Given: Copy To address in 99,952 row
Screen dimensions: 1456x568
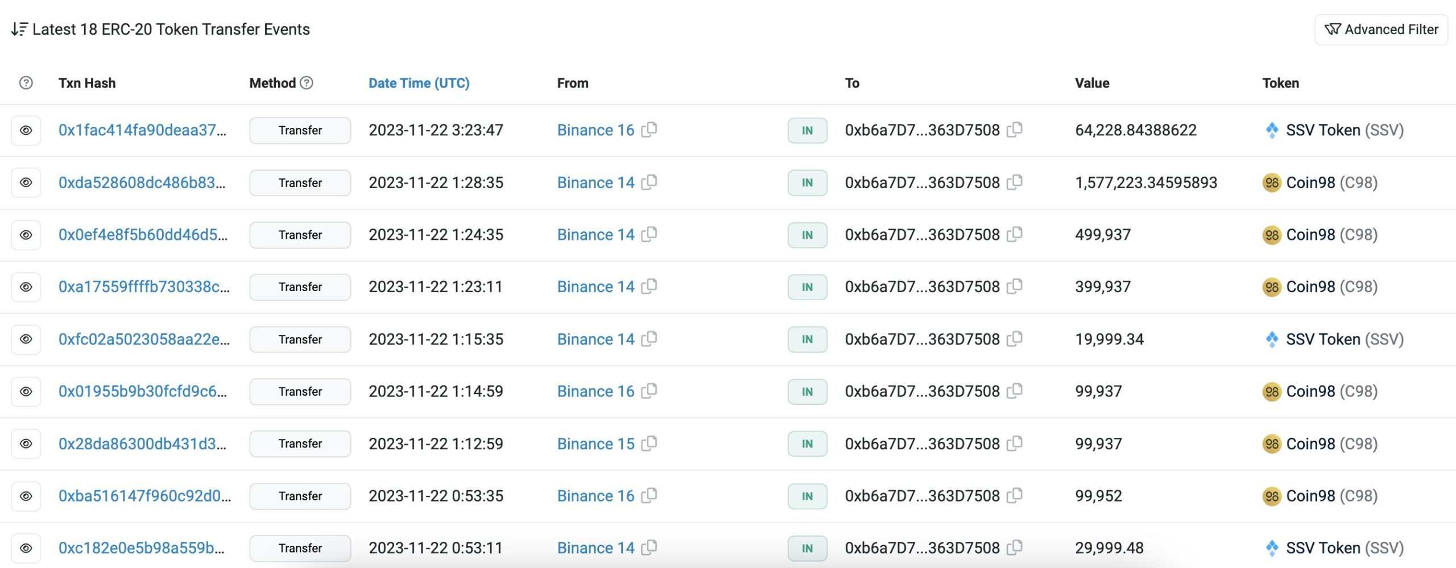Looking at the screenshot, I should point(1015,495).
